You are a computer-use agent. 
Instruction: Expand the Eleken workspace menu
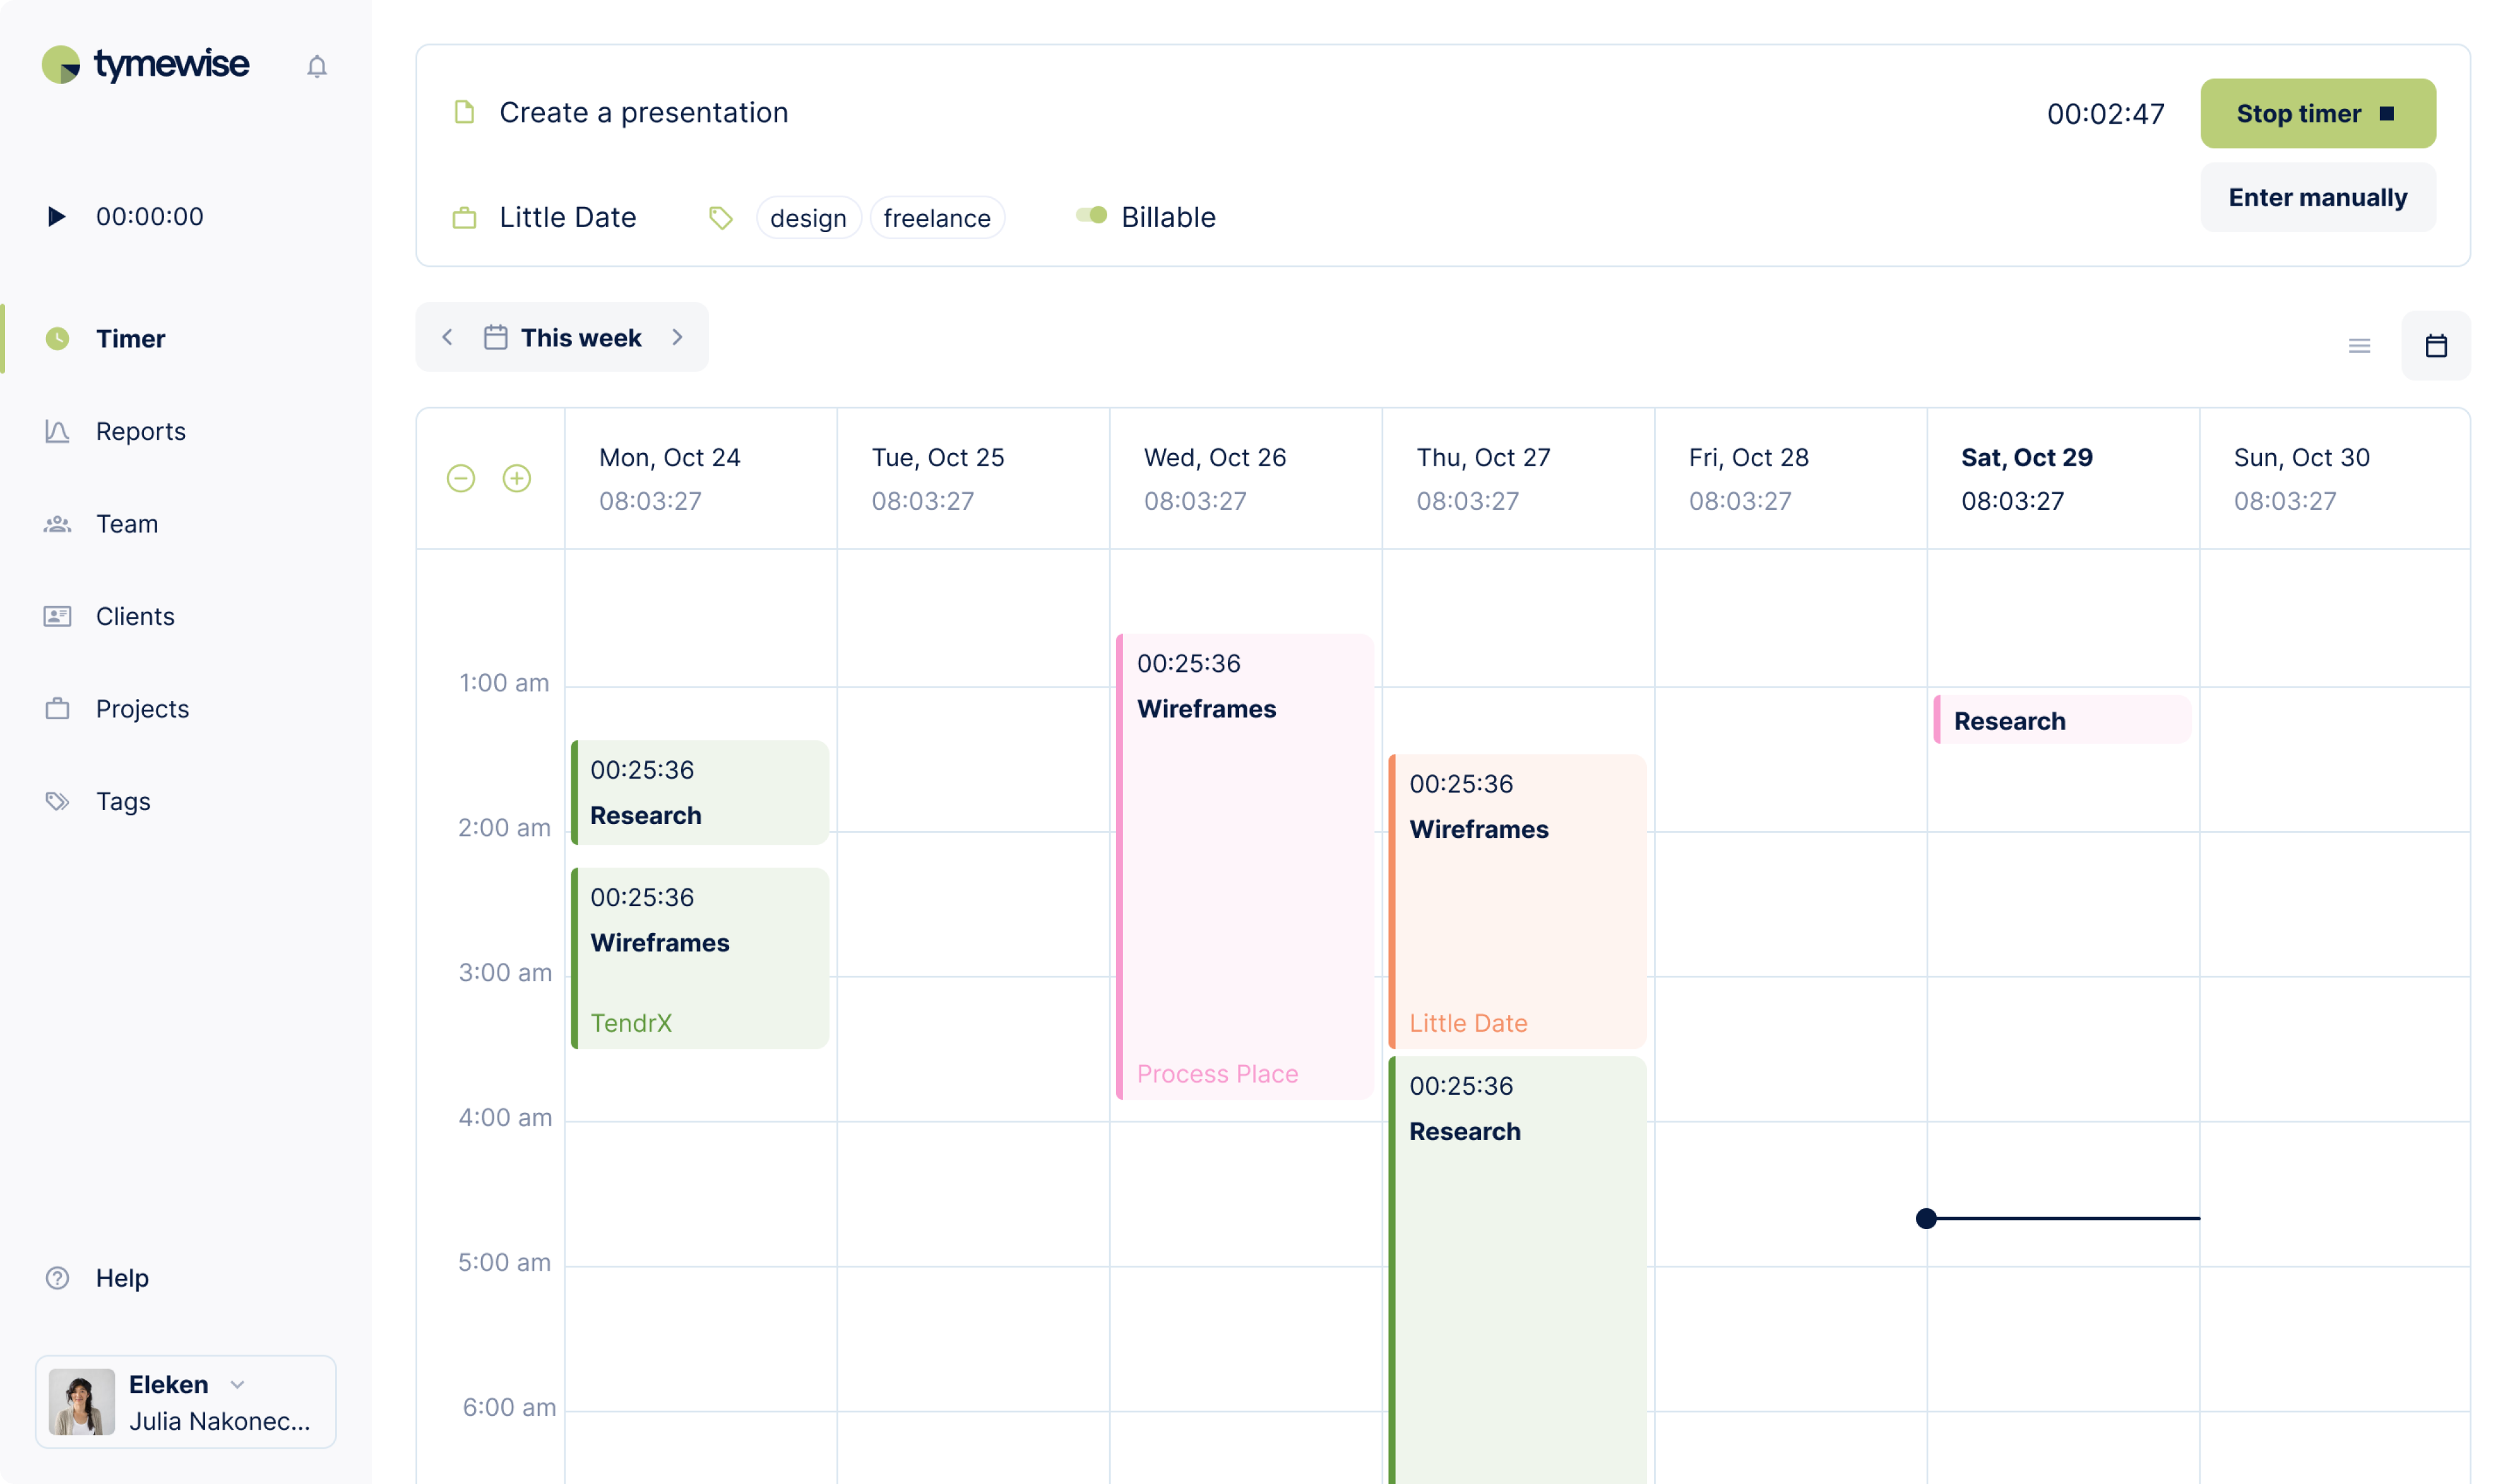238,1384
